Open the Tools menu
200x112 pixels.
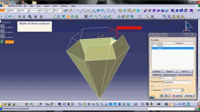(55, 6)
